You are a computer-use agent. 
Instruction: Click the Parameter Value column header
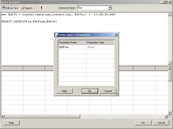[x=100, y=42]
